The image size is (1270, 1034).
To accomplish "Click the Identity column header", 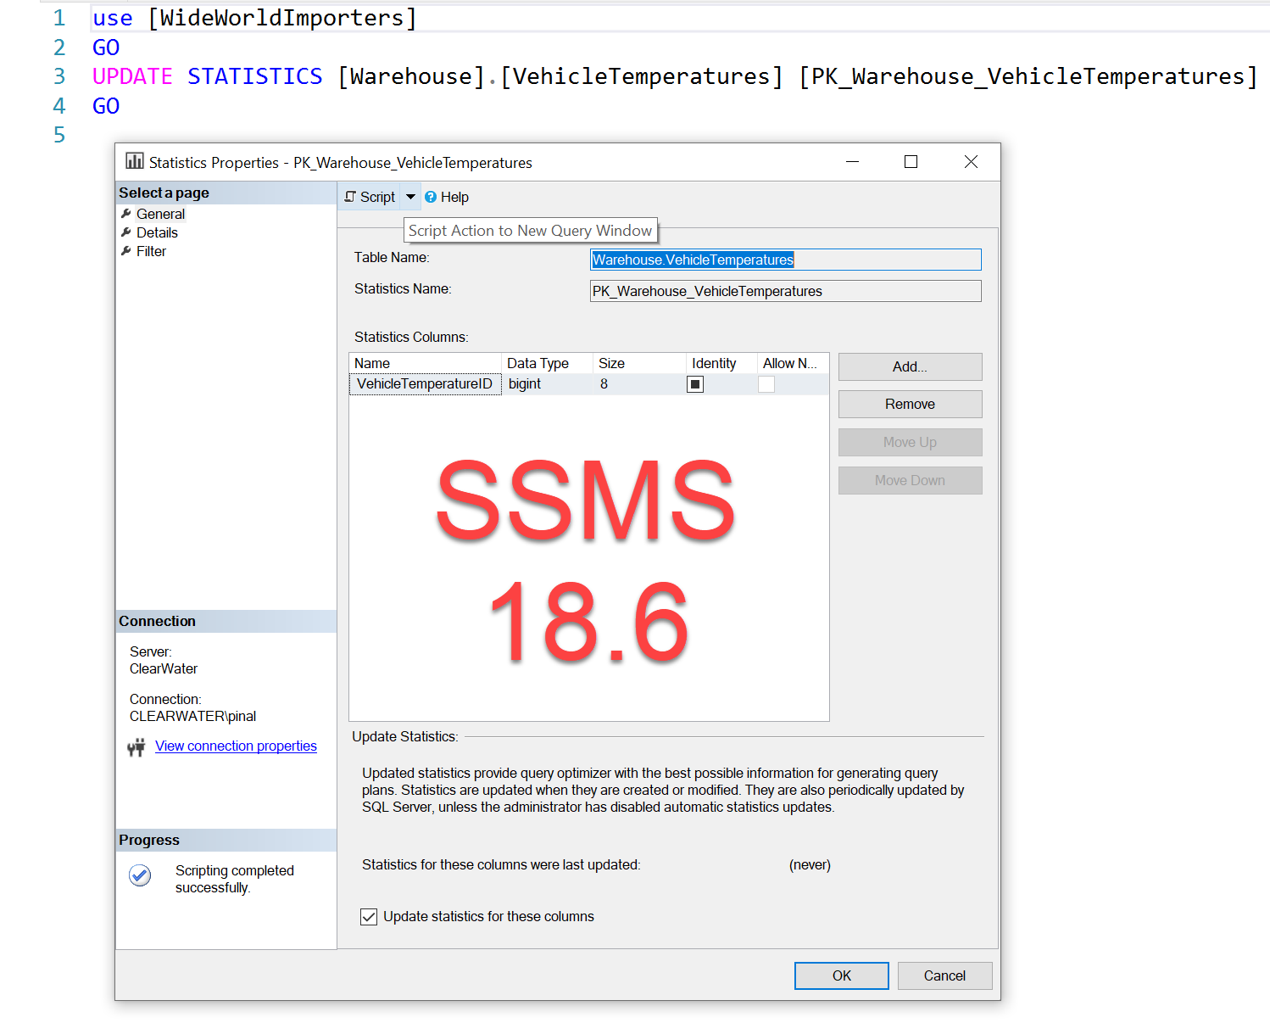I will (x=721, y=363).
